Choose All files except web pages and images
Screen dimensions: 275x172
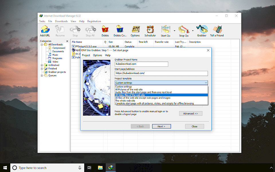pyautogui.click(x=161, y=98)
